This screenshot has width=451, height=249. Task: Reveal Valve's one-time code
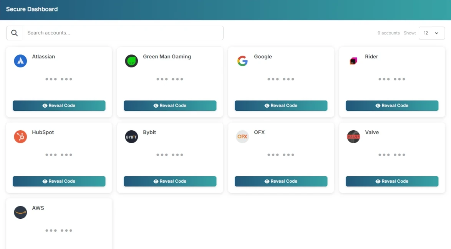392,181
